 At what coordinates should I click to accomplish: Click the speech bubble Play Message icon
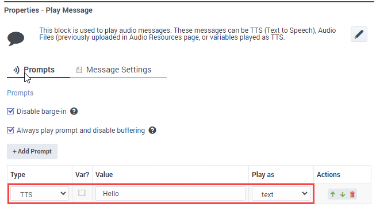point(16,39)
